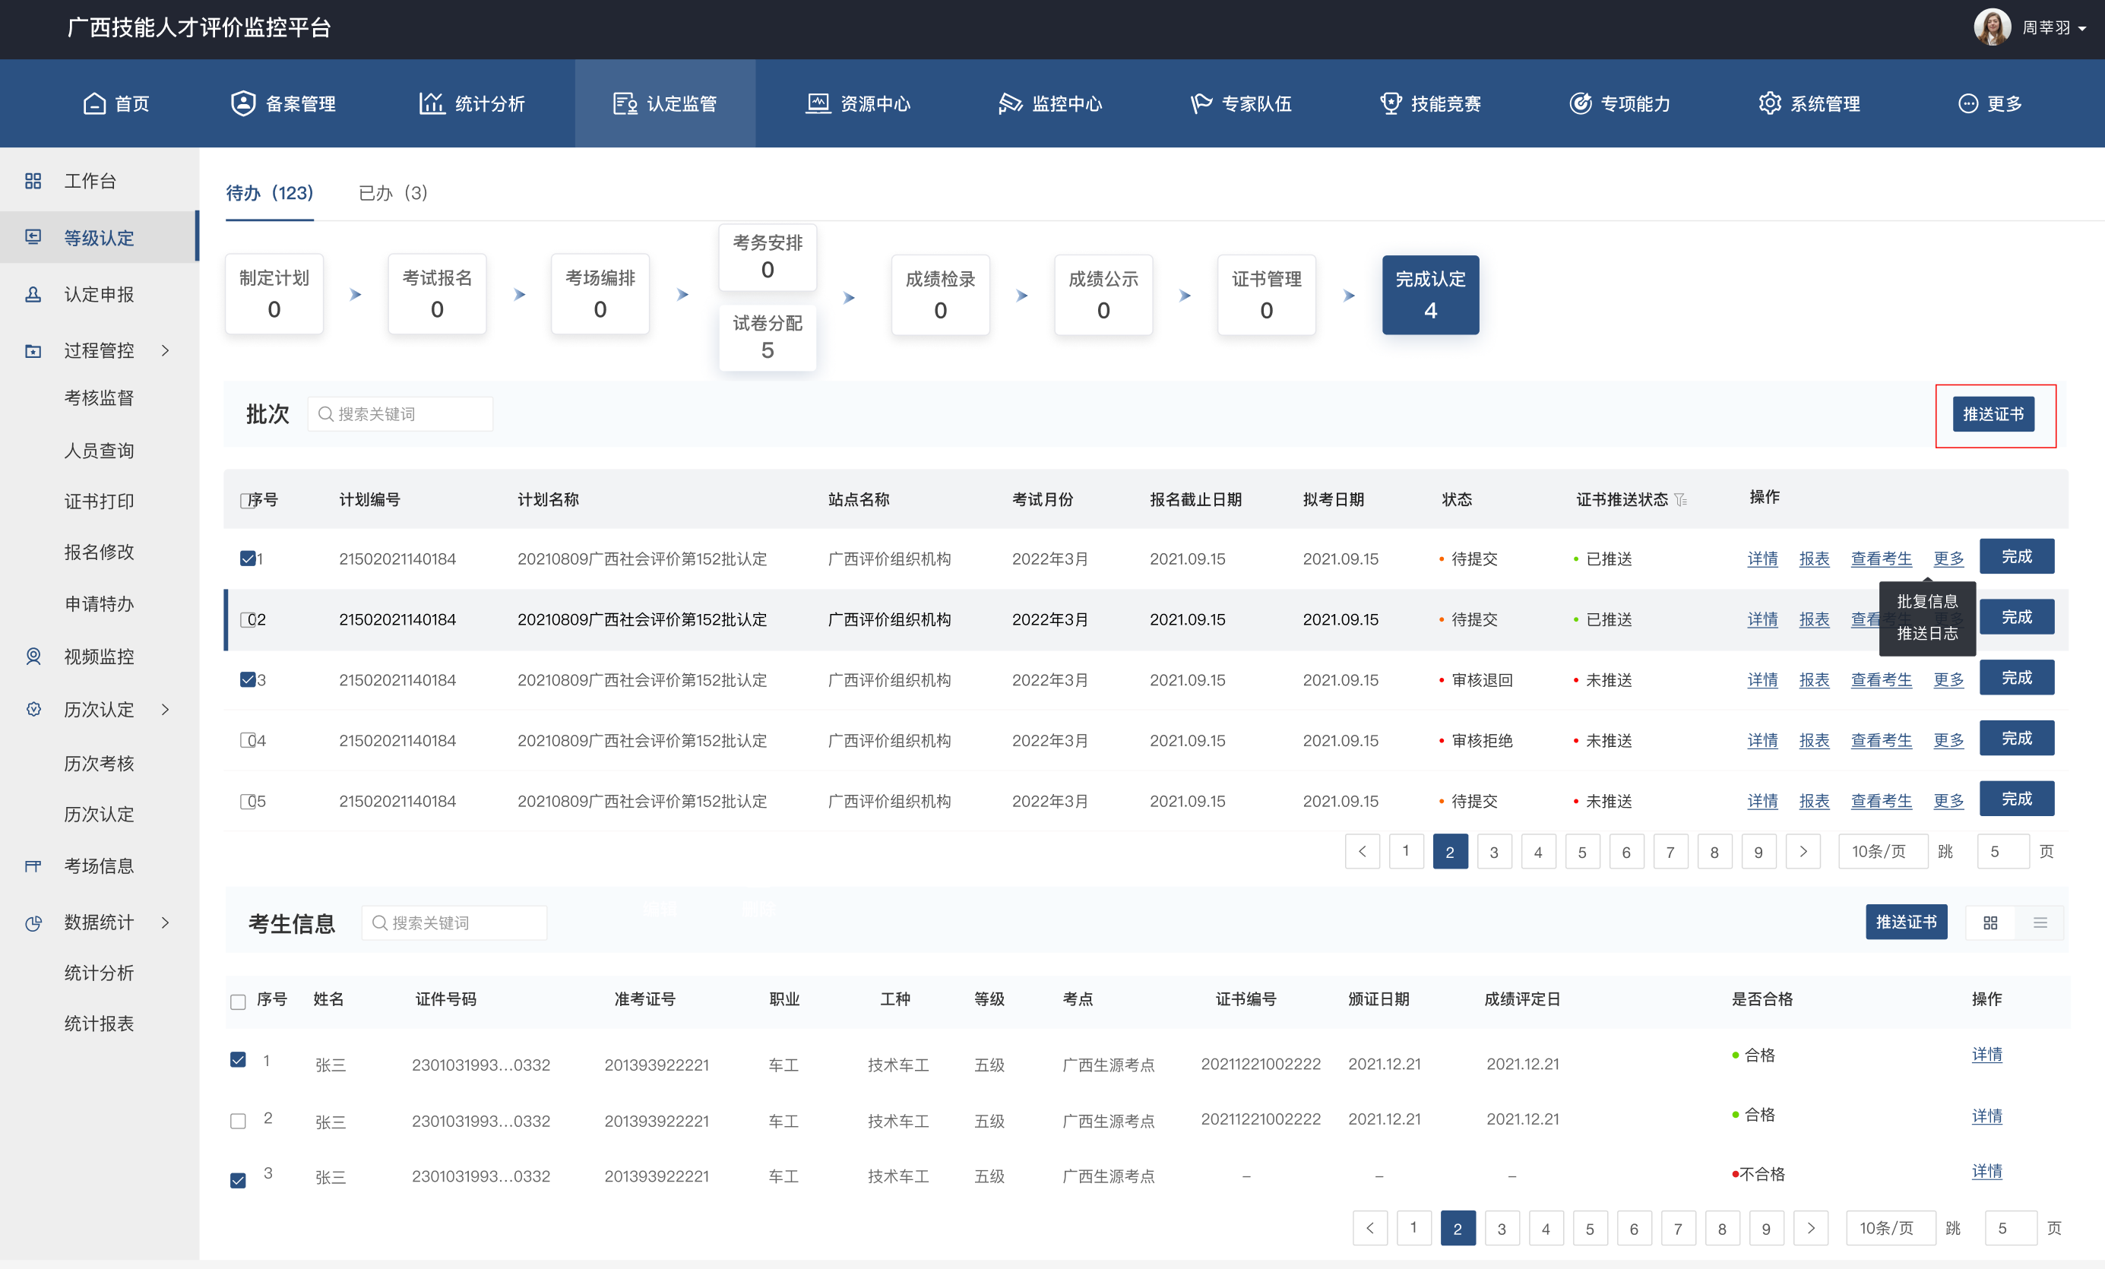Open 证书打印 in the sidebar
This screenshot has width=2105, height=1269.
pos(99,502)
